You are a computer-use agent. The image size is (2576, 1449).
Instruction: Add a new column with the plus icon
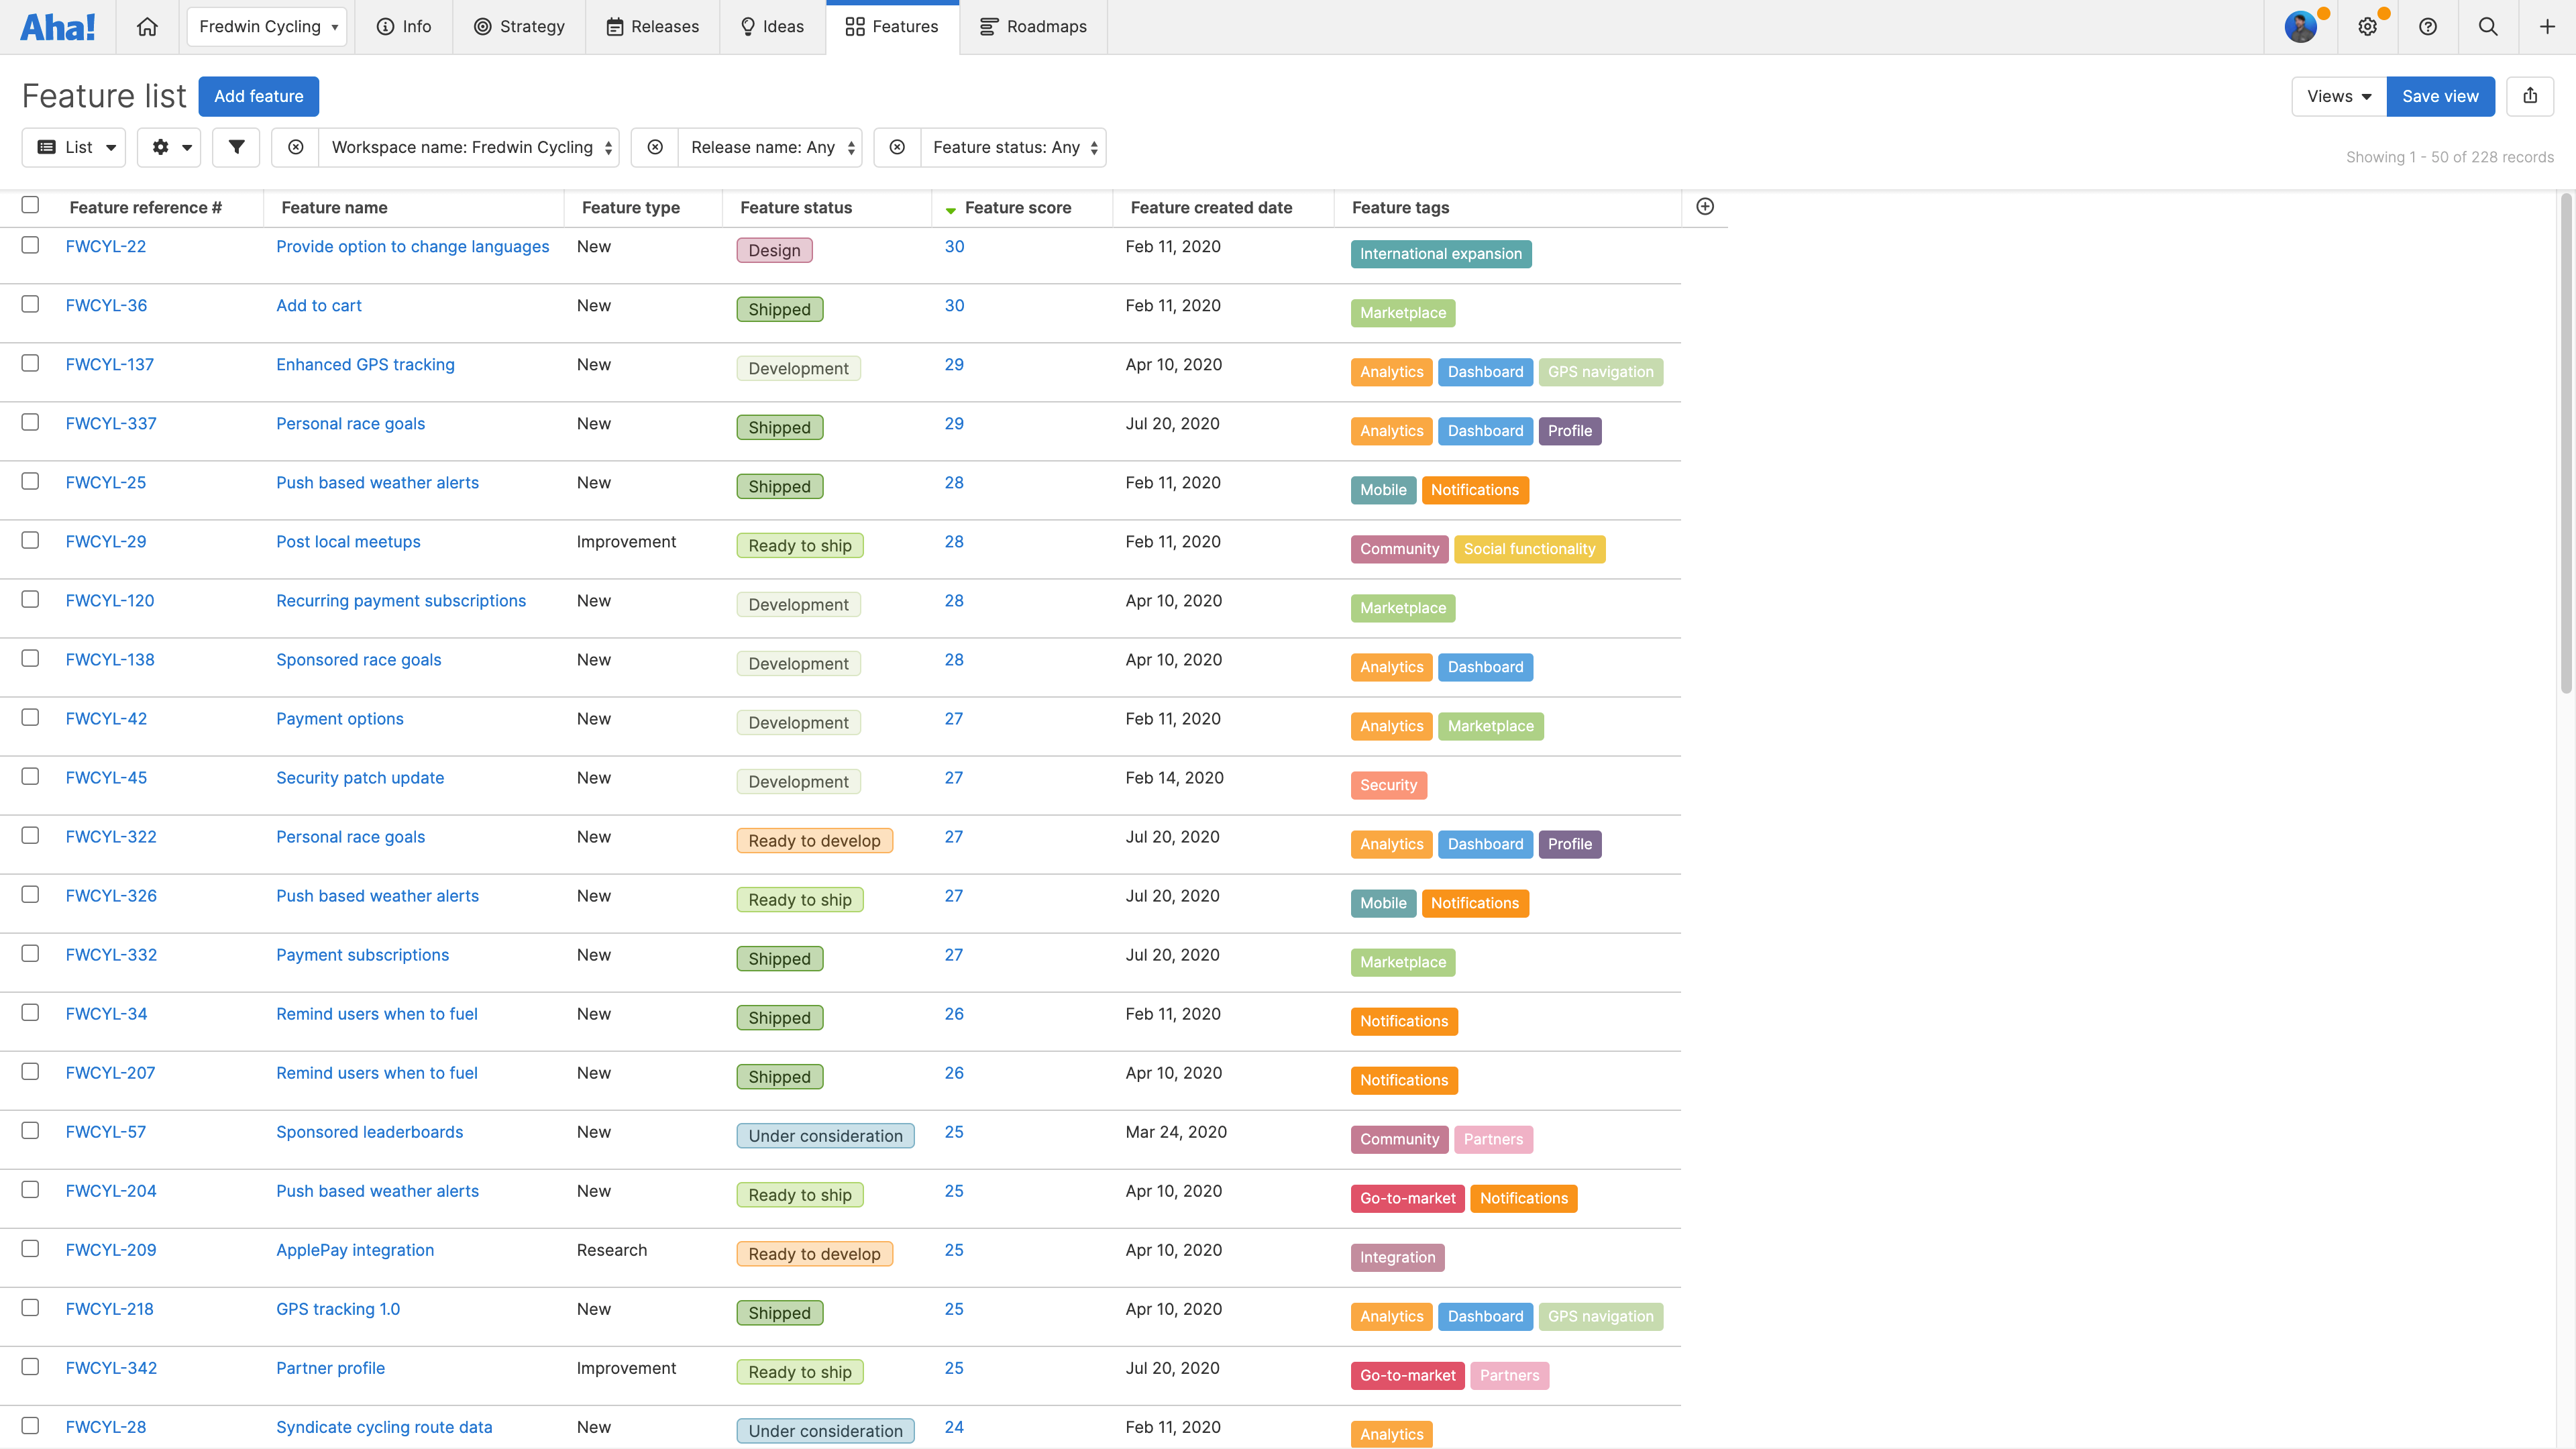click(x=1705, y=206)
